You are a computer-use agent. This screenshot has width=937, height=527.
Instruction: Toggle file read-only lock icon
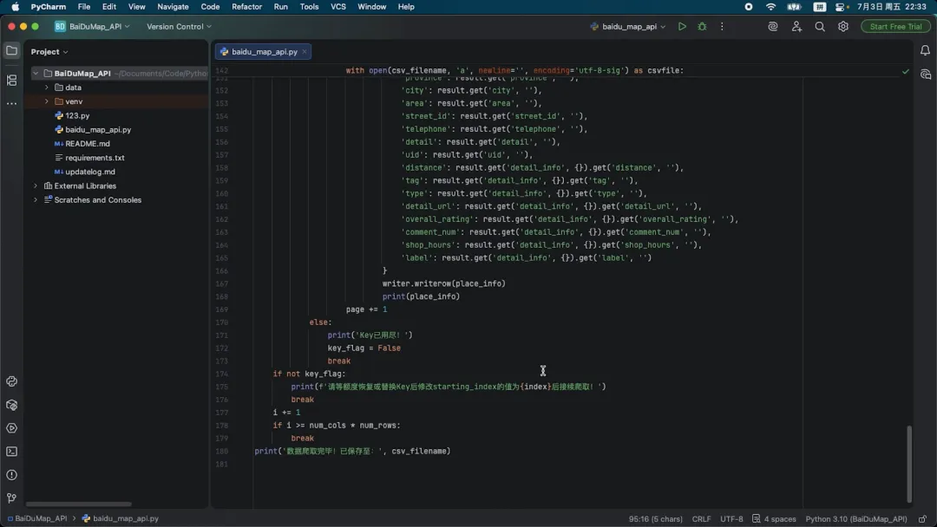[923, 518]
